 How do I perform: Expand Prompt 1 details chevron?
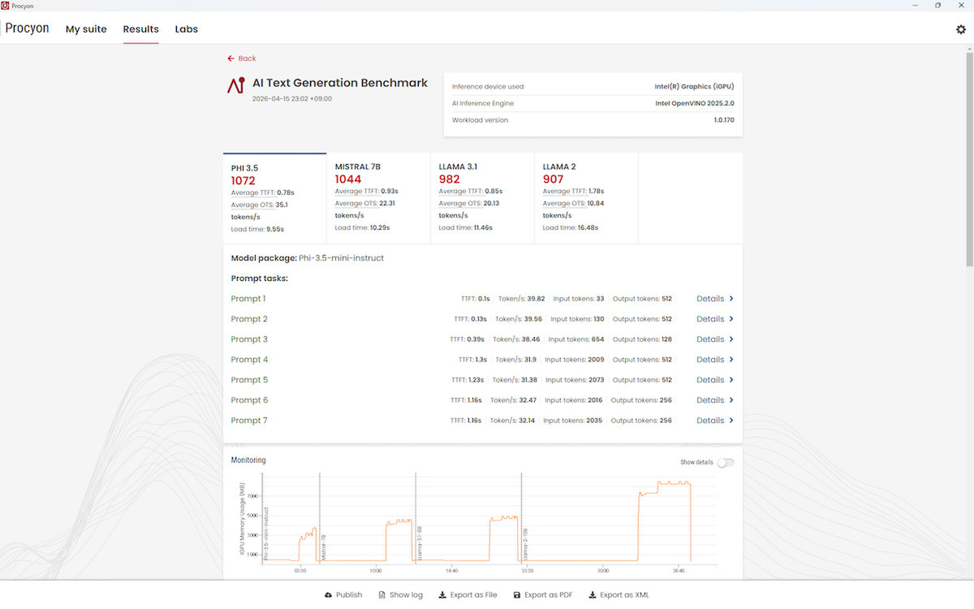click(731, 299)
